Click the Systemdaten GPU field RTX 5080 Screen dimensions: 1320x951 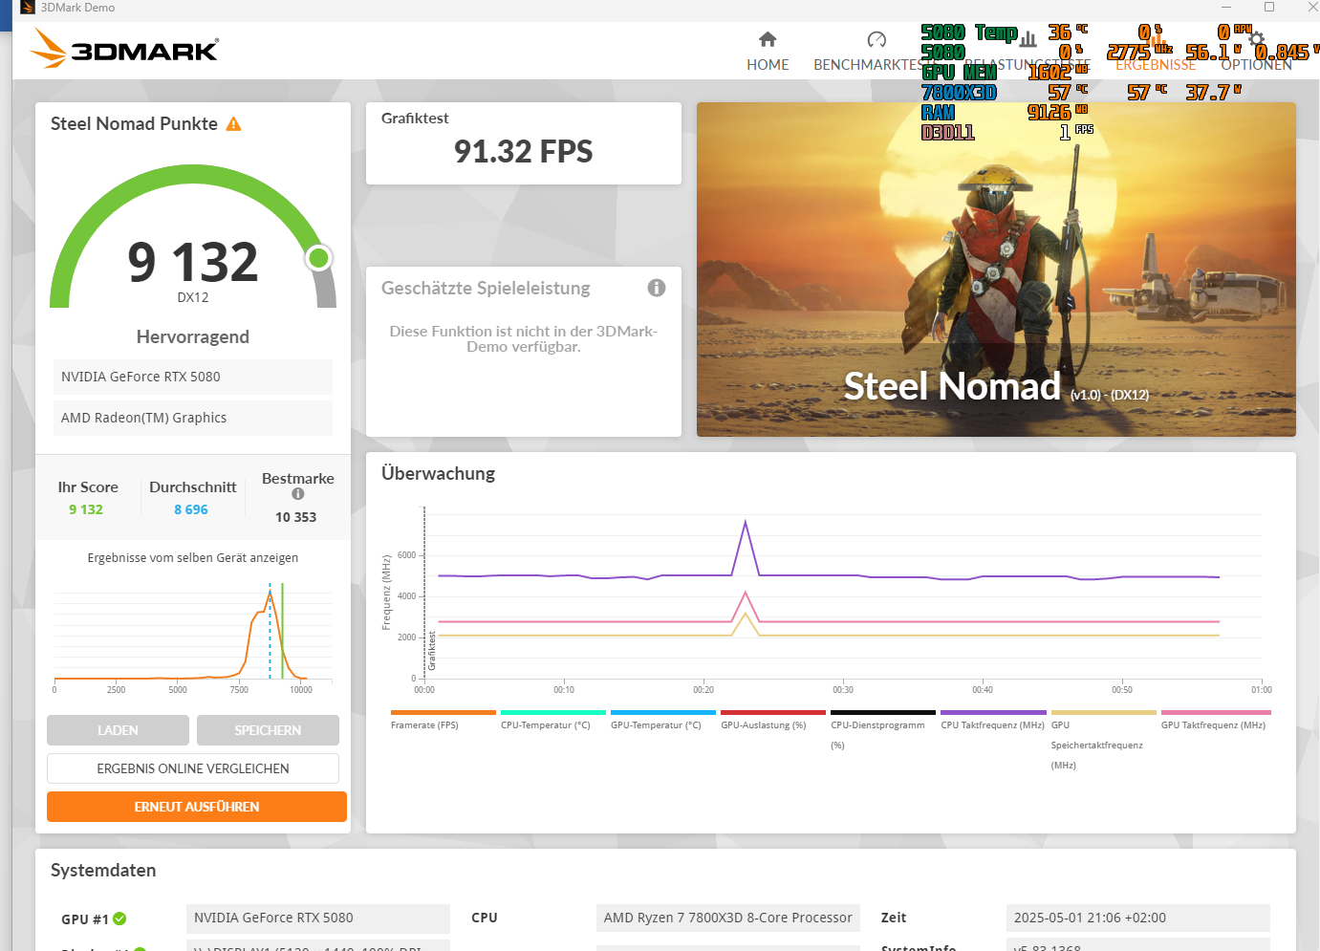(x=317, y=918)
